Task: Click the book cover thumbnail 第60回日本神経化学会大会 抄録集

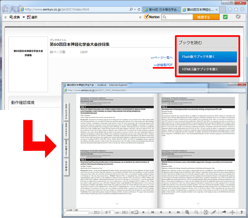Action: click(x=28, y=64)
